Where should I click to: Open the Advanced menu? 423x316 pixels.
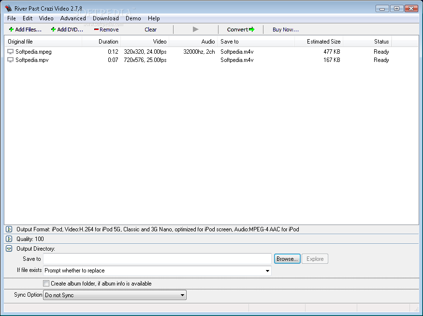[73, 18]
